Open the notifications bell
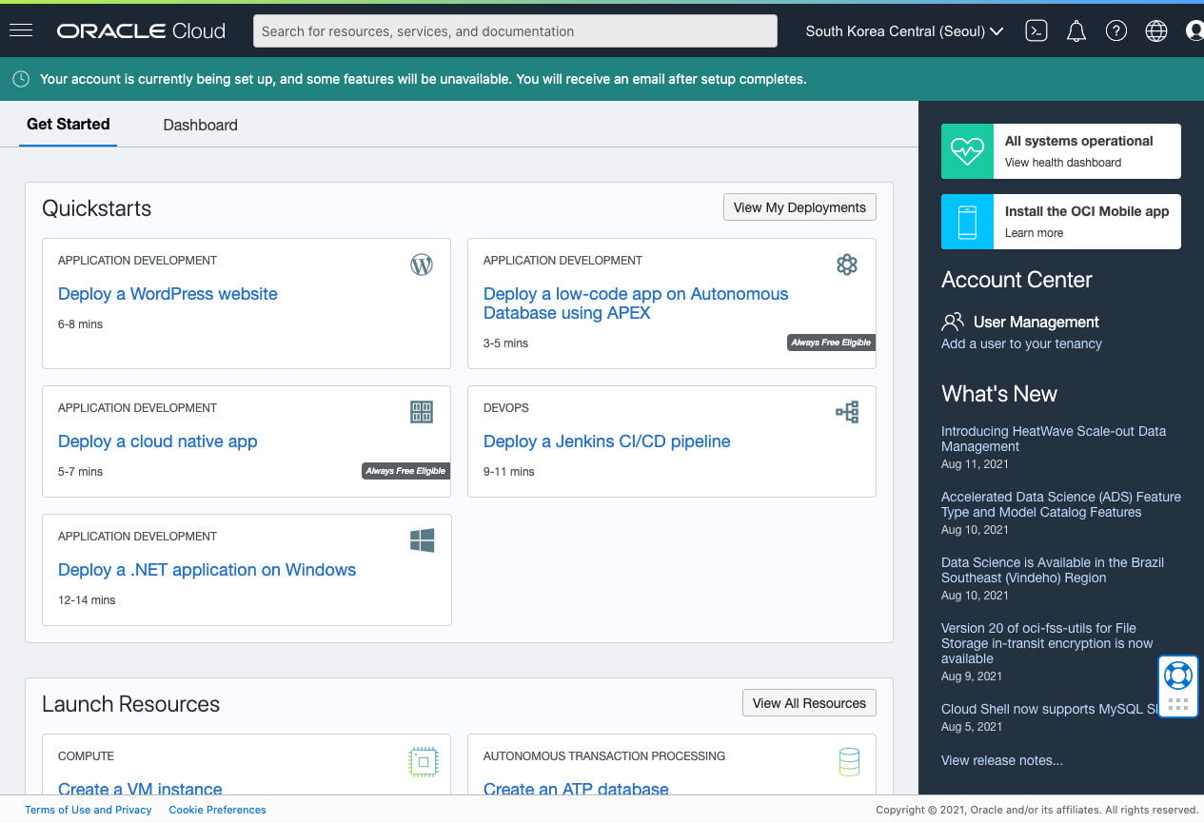This screenshot has width=1204, height=823. point(1076,30)
